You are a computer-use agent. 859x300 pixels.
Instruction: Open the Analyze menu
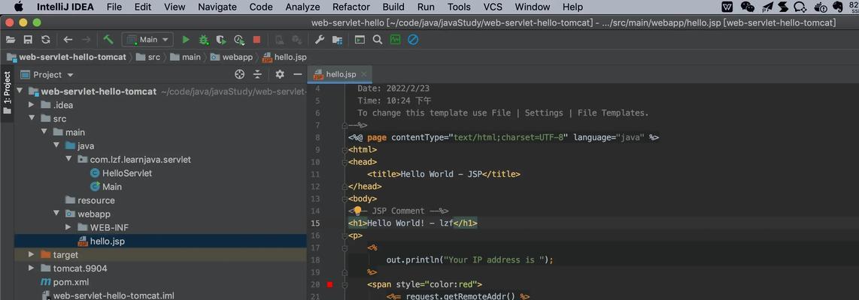point(302,7)
